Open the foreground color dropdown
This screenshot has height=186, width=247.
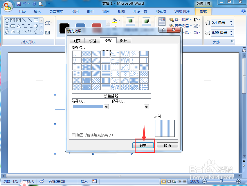107,107
